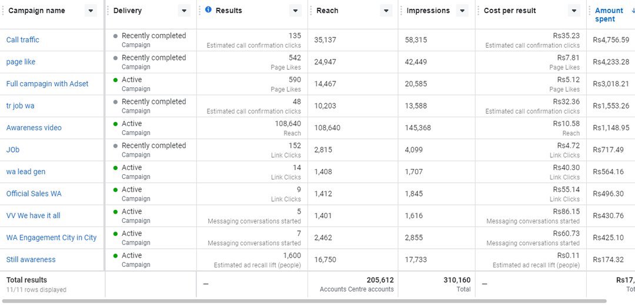635x305 pixels.
Task: Open the Delivery column dropdown arrow
Action: point(184,11)
